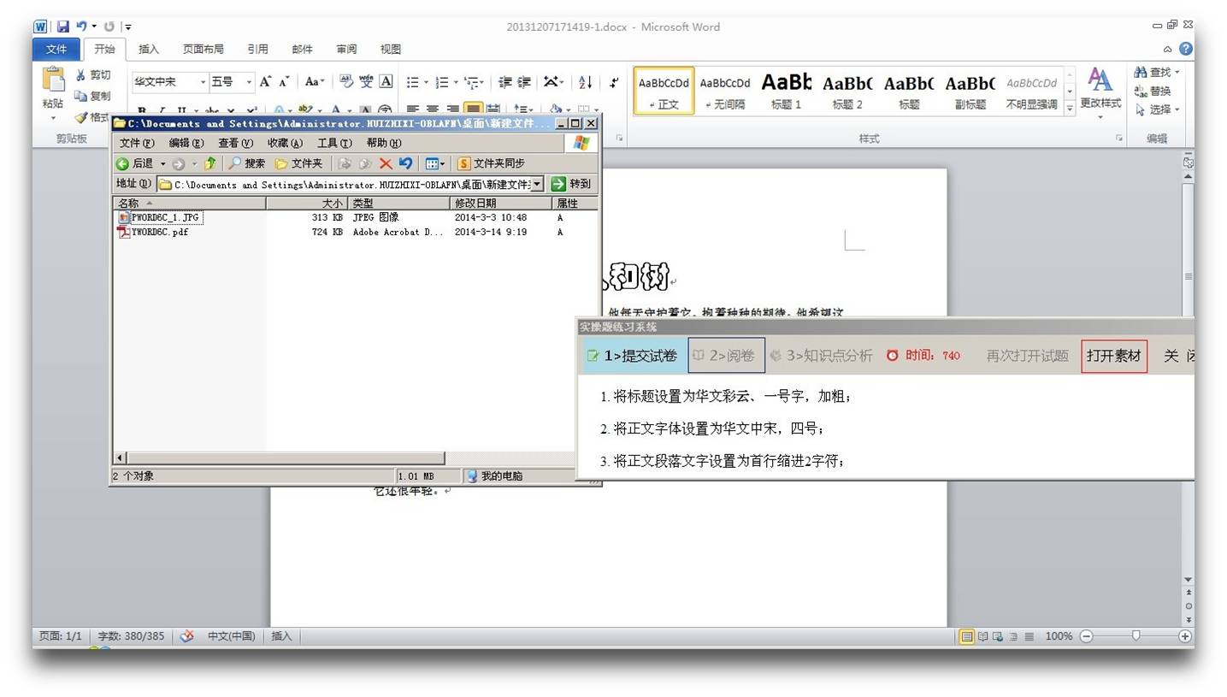Open the Page Layout ribbon tab
Image resolution: width=1227 pixels, height=697 pixels.
203,49
